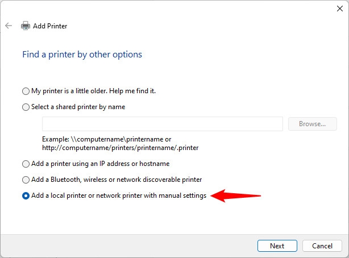
Task: Click the 'Find a printer by other options' heading
Action: (x=82, y=55)
